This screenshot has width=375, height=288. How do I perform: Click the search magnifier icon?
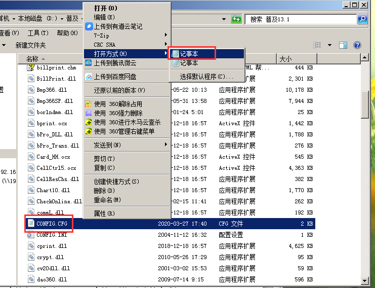[x=362, y=19]
